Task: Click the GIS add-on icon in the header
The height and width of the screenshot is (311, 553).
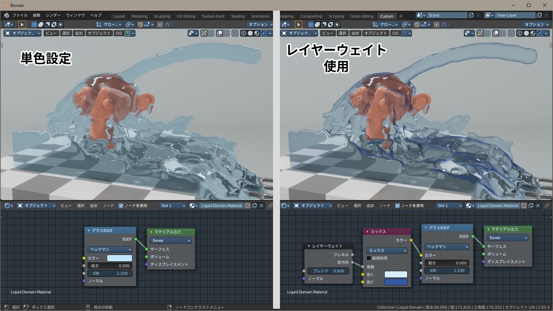Action: click(x=128, y=33)
